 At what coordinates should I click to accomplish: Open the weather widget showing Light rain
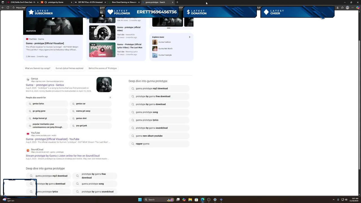8,200
